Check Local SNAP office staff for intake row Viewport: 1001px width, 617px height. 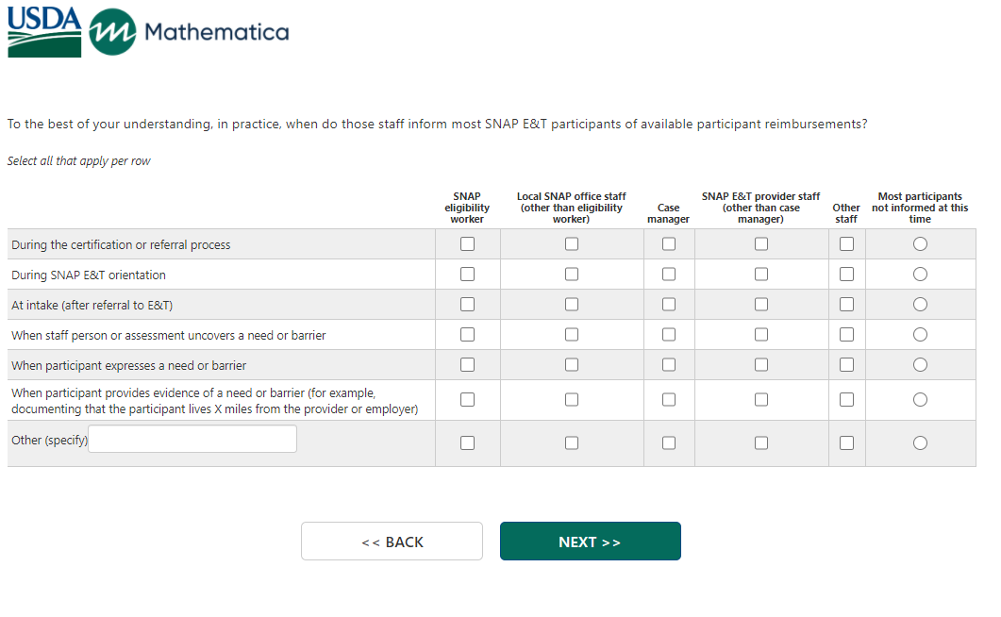[572, 305]
